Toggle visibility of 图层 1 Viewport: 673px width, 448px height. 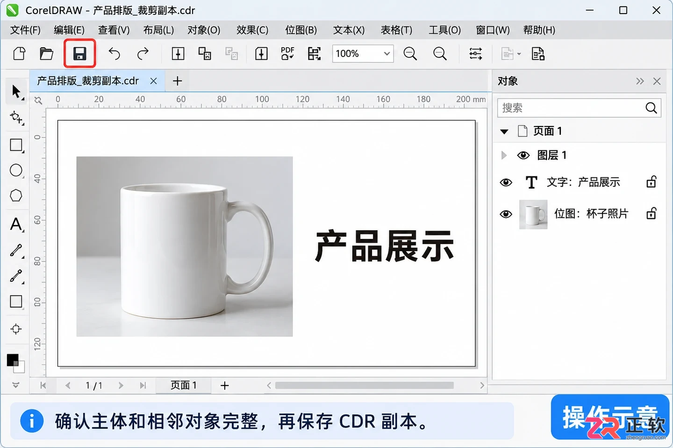point(523,155)
